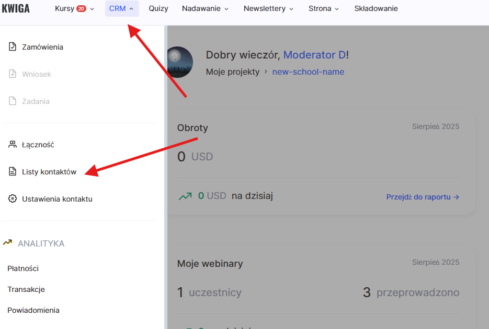Open Płatności in the analytics section

(x=23, y=268)
